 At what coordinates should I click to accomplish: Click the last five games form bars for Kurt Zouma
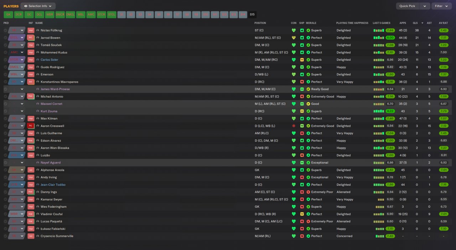click(379, 111)
